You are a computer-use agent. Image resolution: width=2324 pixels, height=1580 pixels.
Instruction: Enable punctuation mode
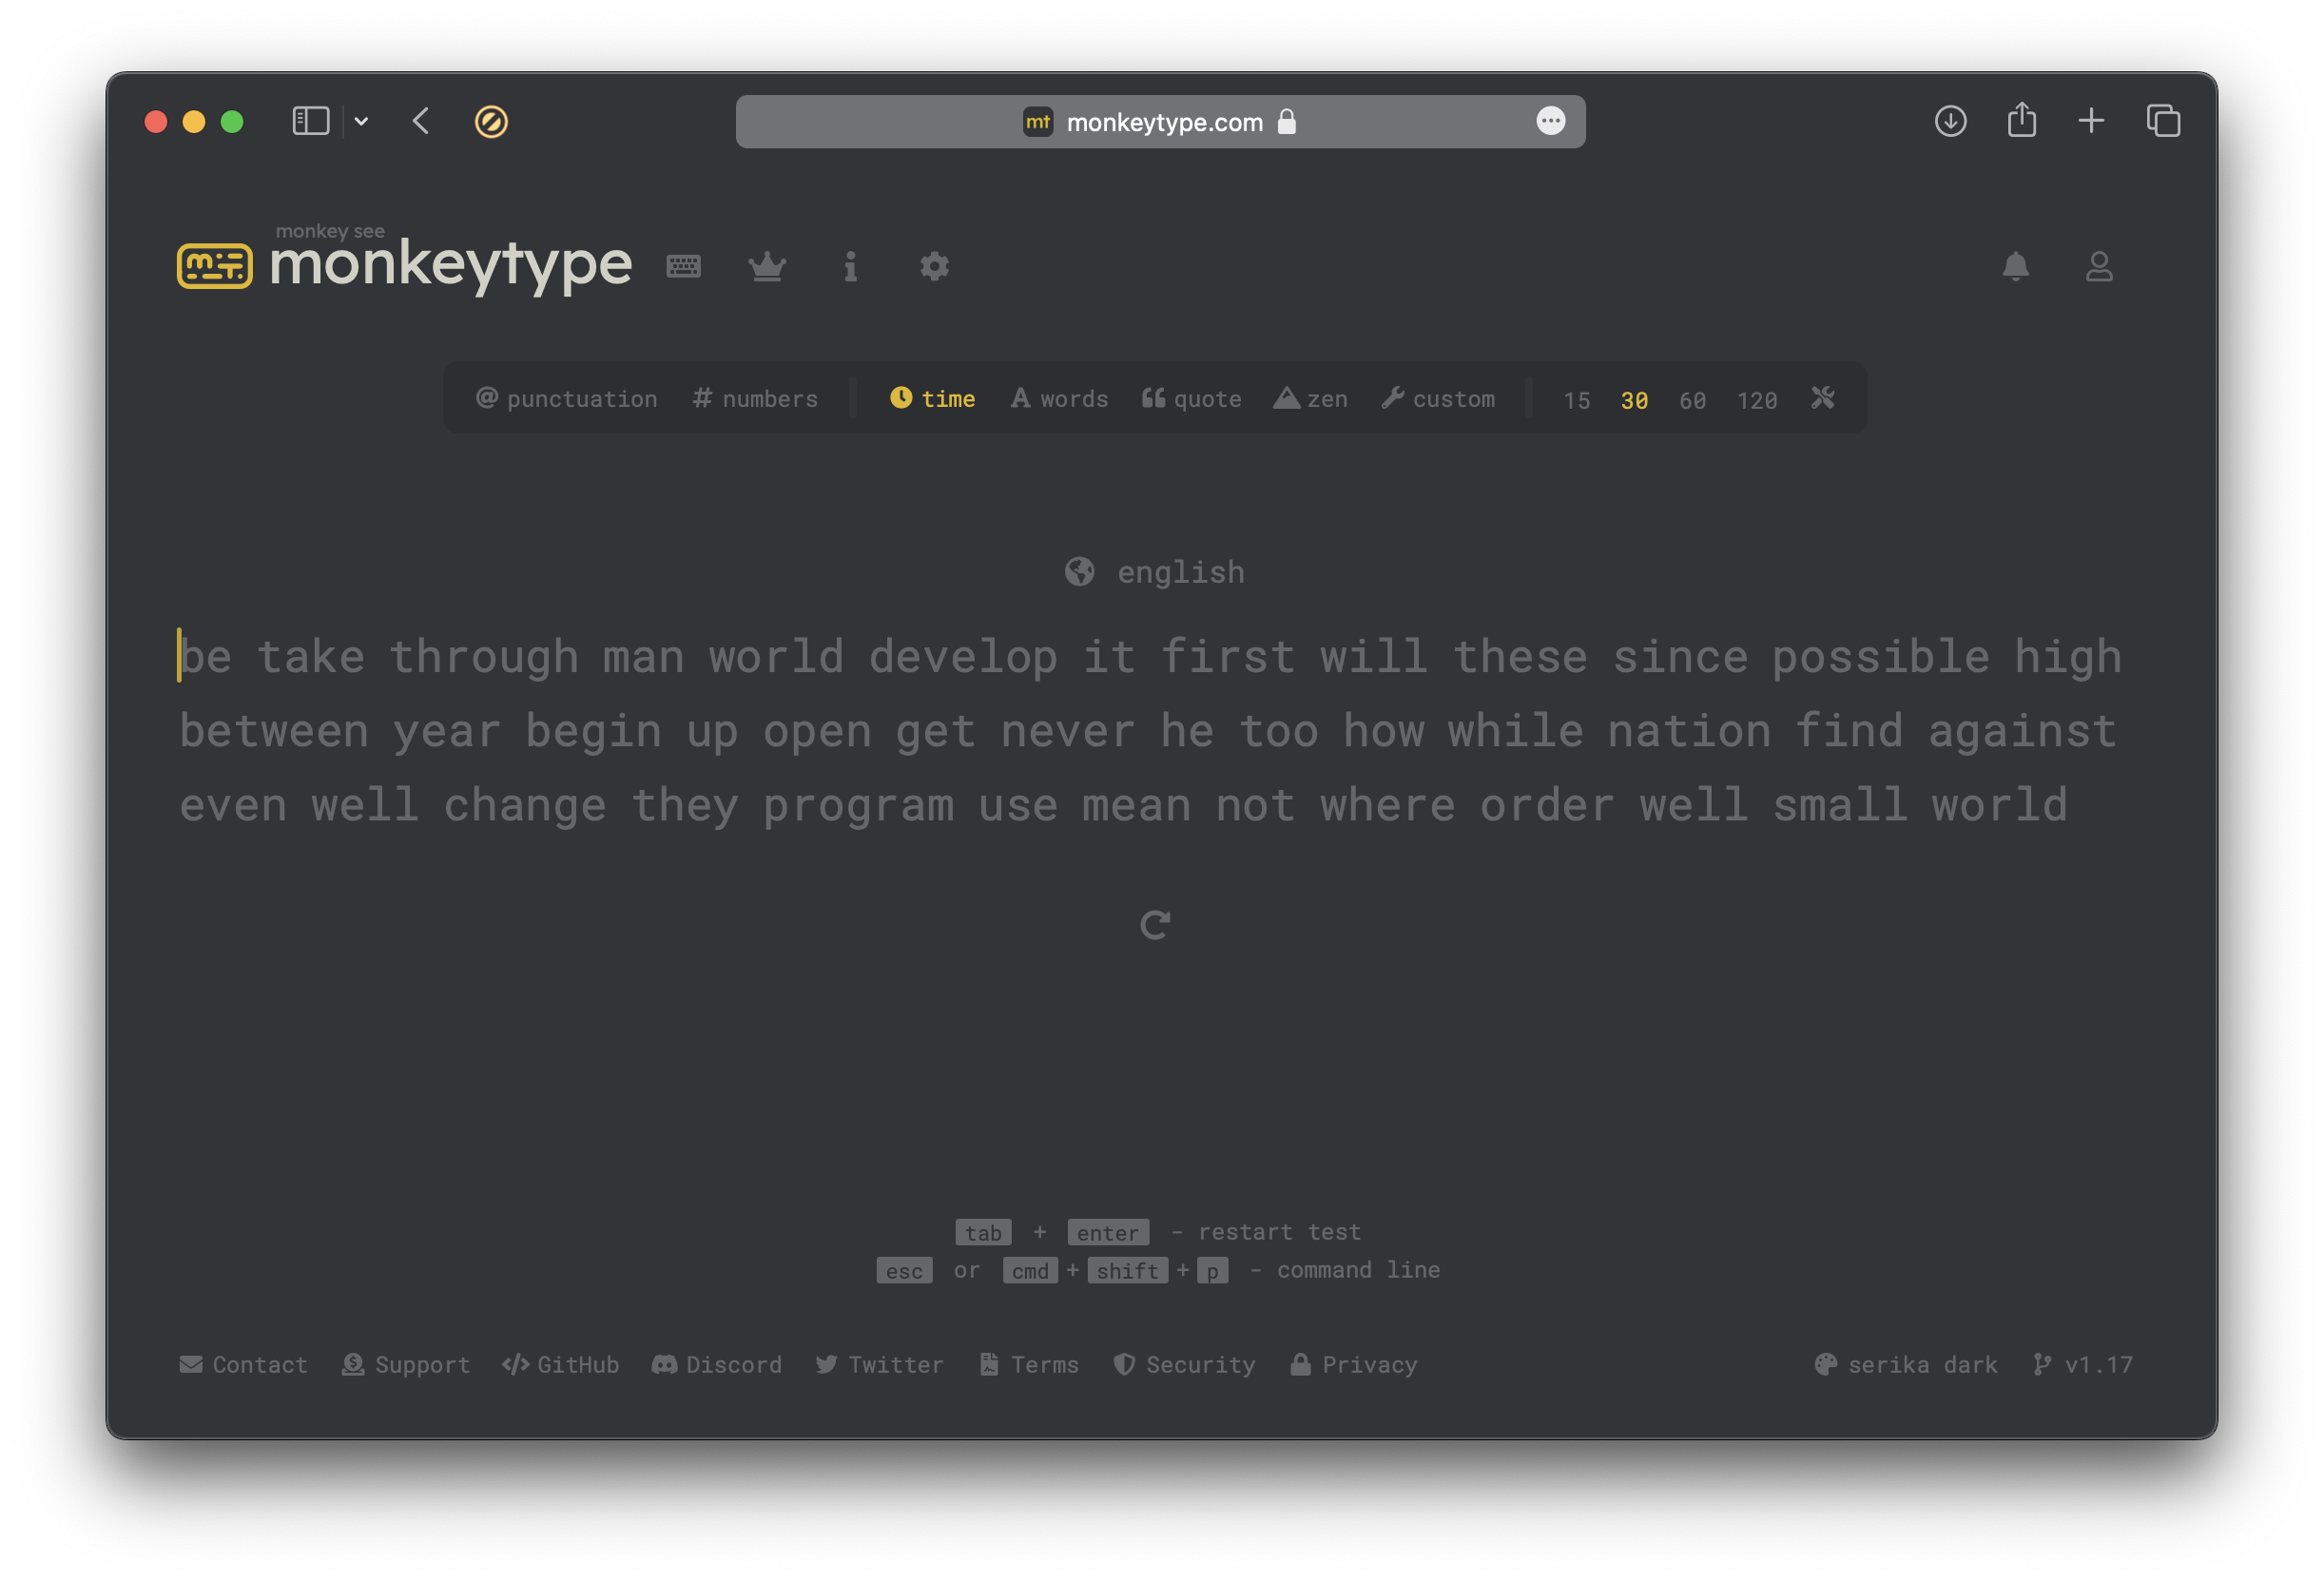click(567, 398)
